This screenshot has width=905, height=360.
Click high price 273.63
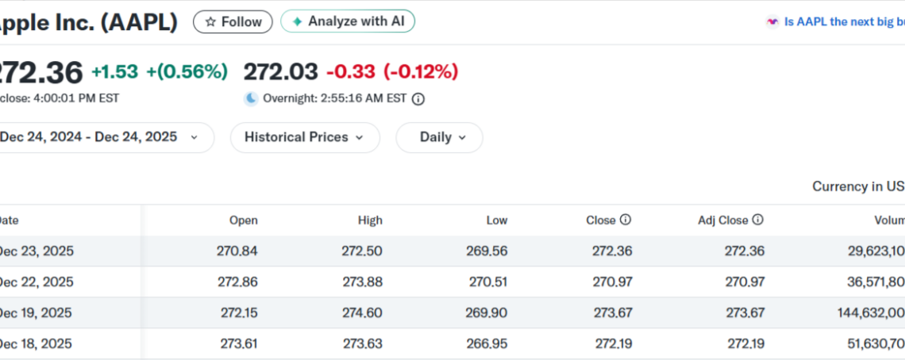(363, 344)
